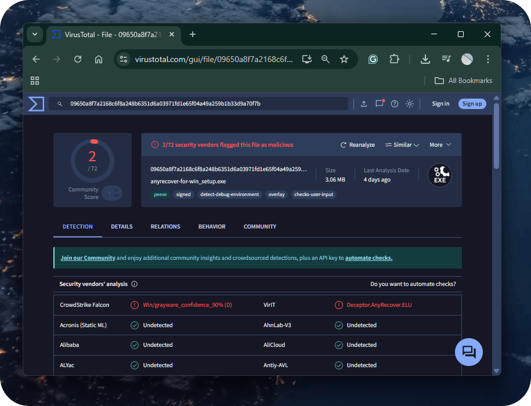Expand the Similar dropdown
This screenshot has width=531, height=406.
pyautogui.click(x=402, y=145)
